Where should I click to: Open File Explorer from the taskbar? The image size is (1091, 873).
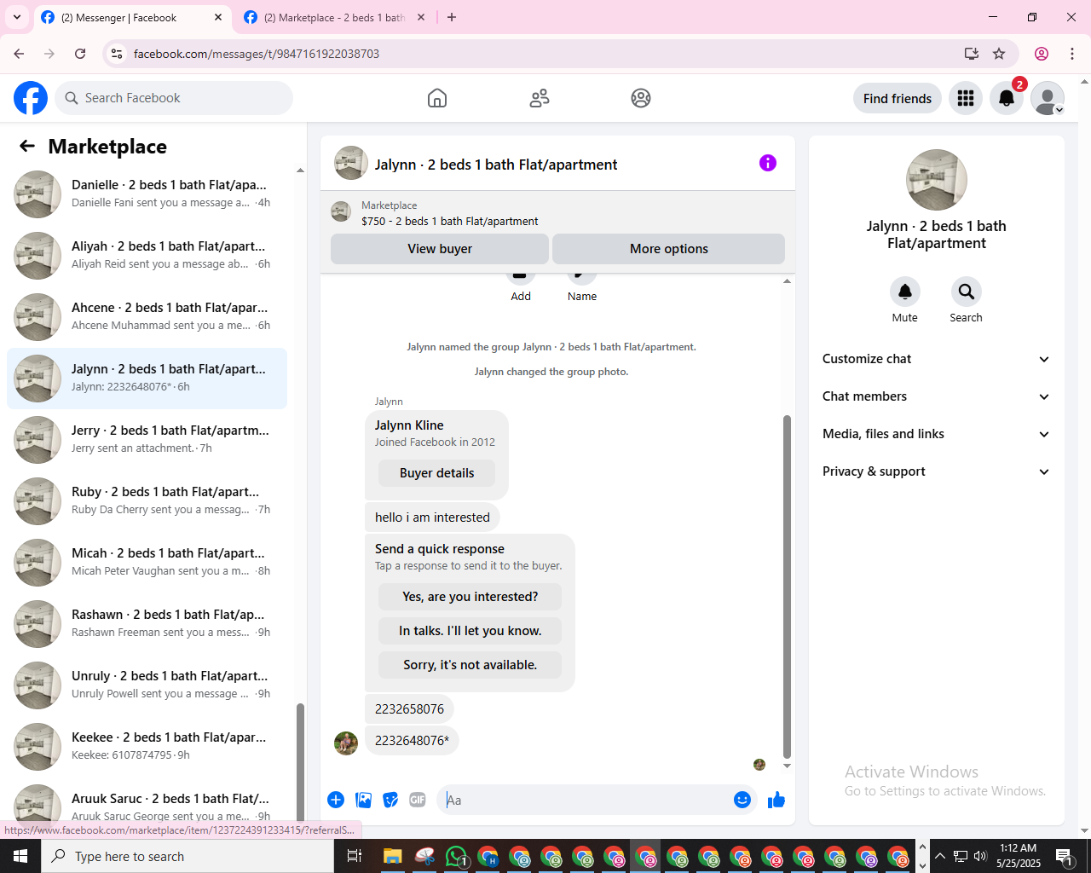pos(392,856)
